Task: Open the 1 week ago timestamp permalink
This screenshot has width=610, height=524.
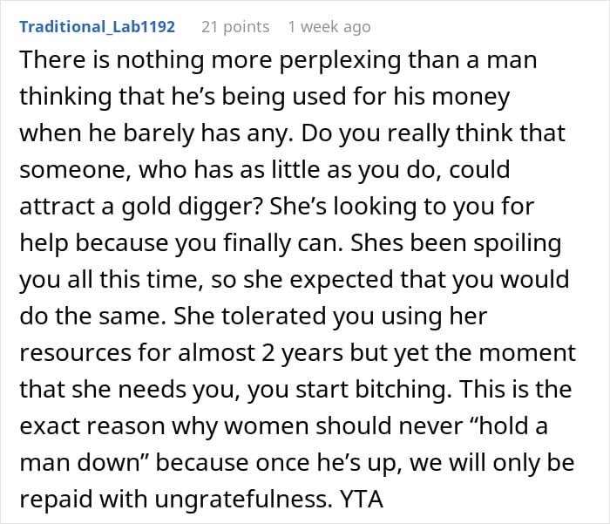Action: point(329,27)
